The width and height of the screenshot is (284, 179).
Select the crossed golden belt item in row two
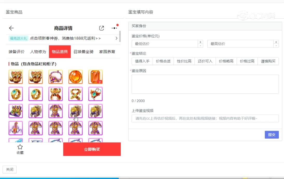pos(75,94)
